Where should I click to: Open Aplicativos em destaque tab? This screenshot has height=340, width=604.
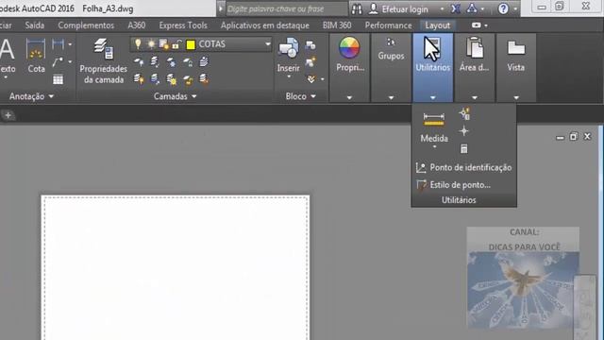click(x=265, y=25)
